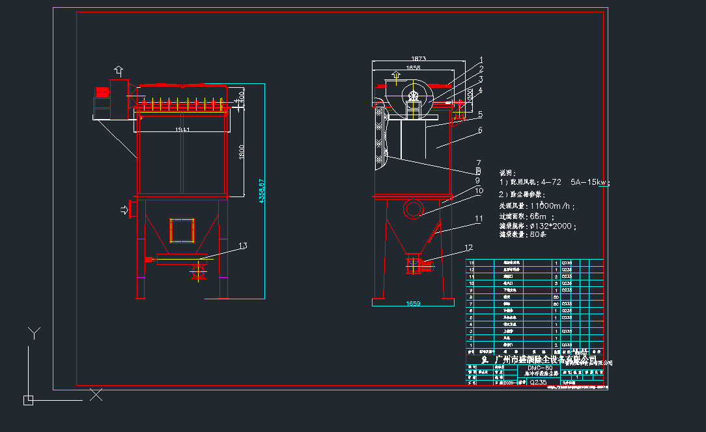Click the upward outlet arrow above the left fan

[x=119, y=70]
